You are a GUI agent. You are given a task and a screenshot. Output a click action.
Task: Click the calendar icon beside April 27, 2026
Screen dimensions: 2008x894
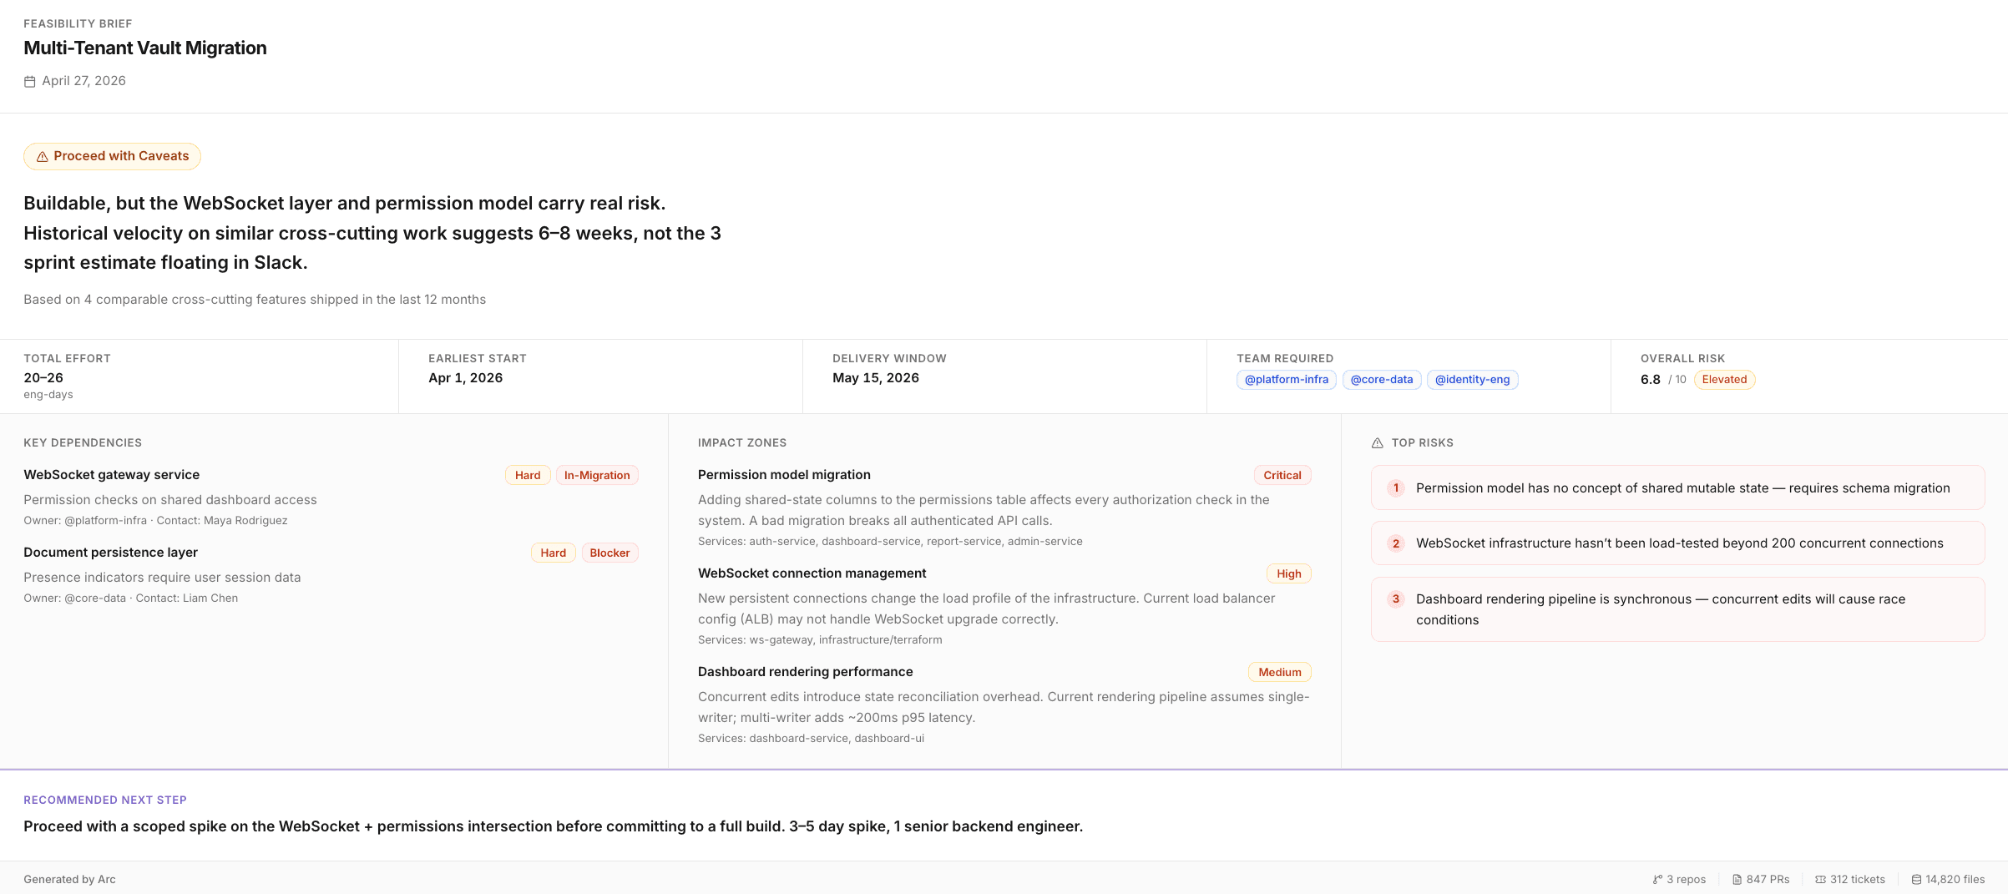[x=29, y=82]
